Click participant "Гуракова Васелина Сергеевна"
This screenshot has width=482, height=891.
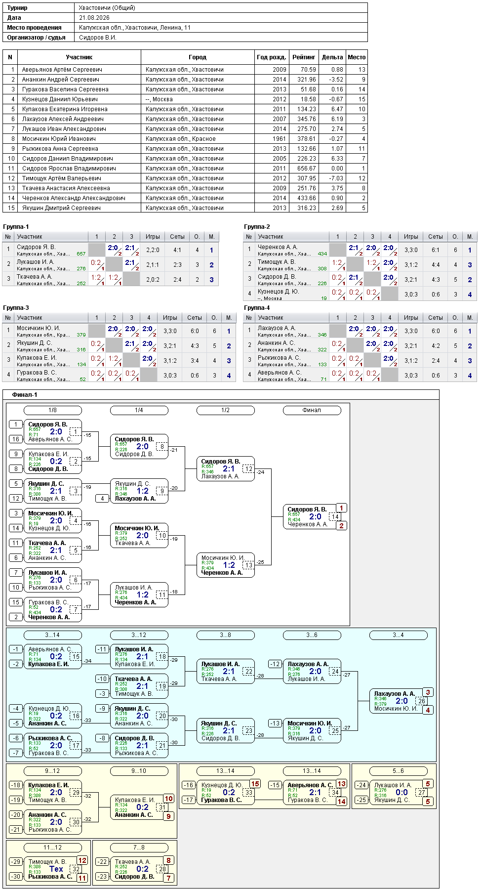click(65, 89)
